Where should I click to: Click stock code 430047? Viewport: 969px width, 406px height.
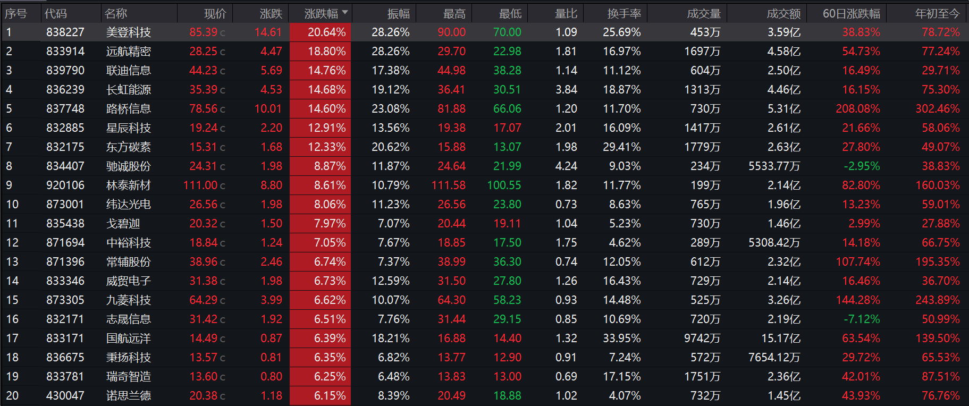pos(65,396)
